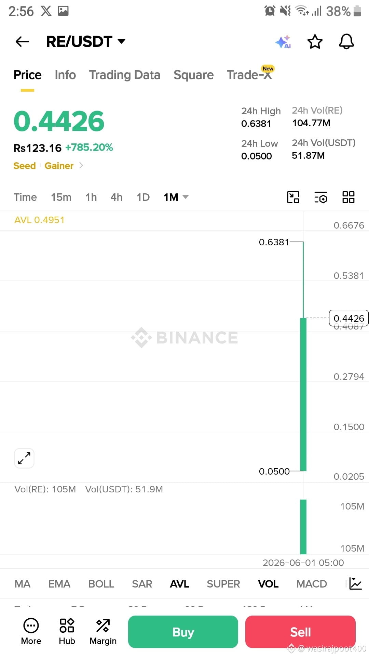Expand chart to fullscreen
This screenshot has height=657, width=369.
click(24, 458)
